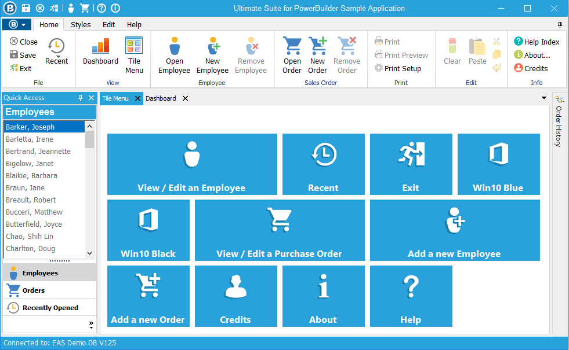Click the Exit tile
569x350 pixels.
[411, 164]
